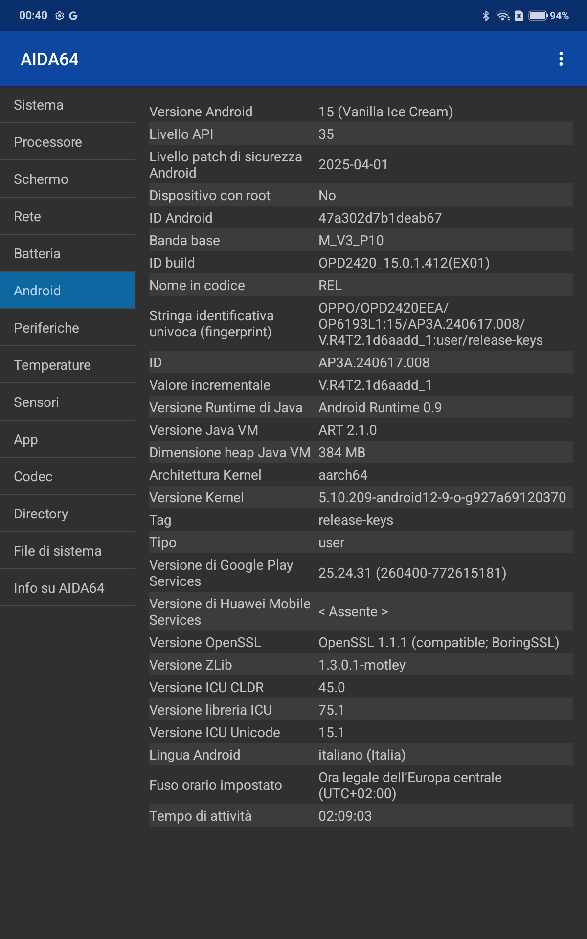Tap the libreria ICU version 75.1
The height and width of the screenshot is (939, 587).
click(331, 710)
